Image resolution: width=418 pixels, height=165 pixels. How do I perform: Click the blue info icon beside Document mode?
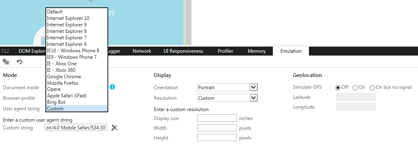click(112, 87)
